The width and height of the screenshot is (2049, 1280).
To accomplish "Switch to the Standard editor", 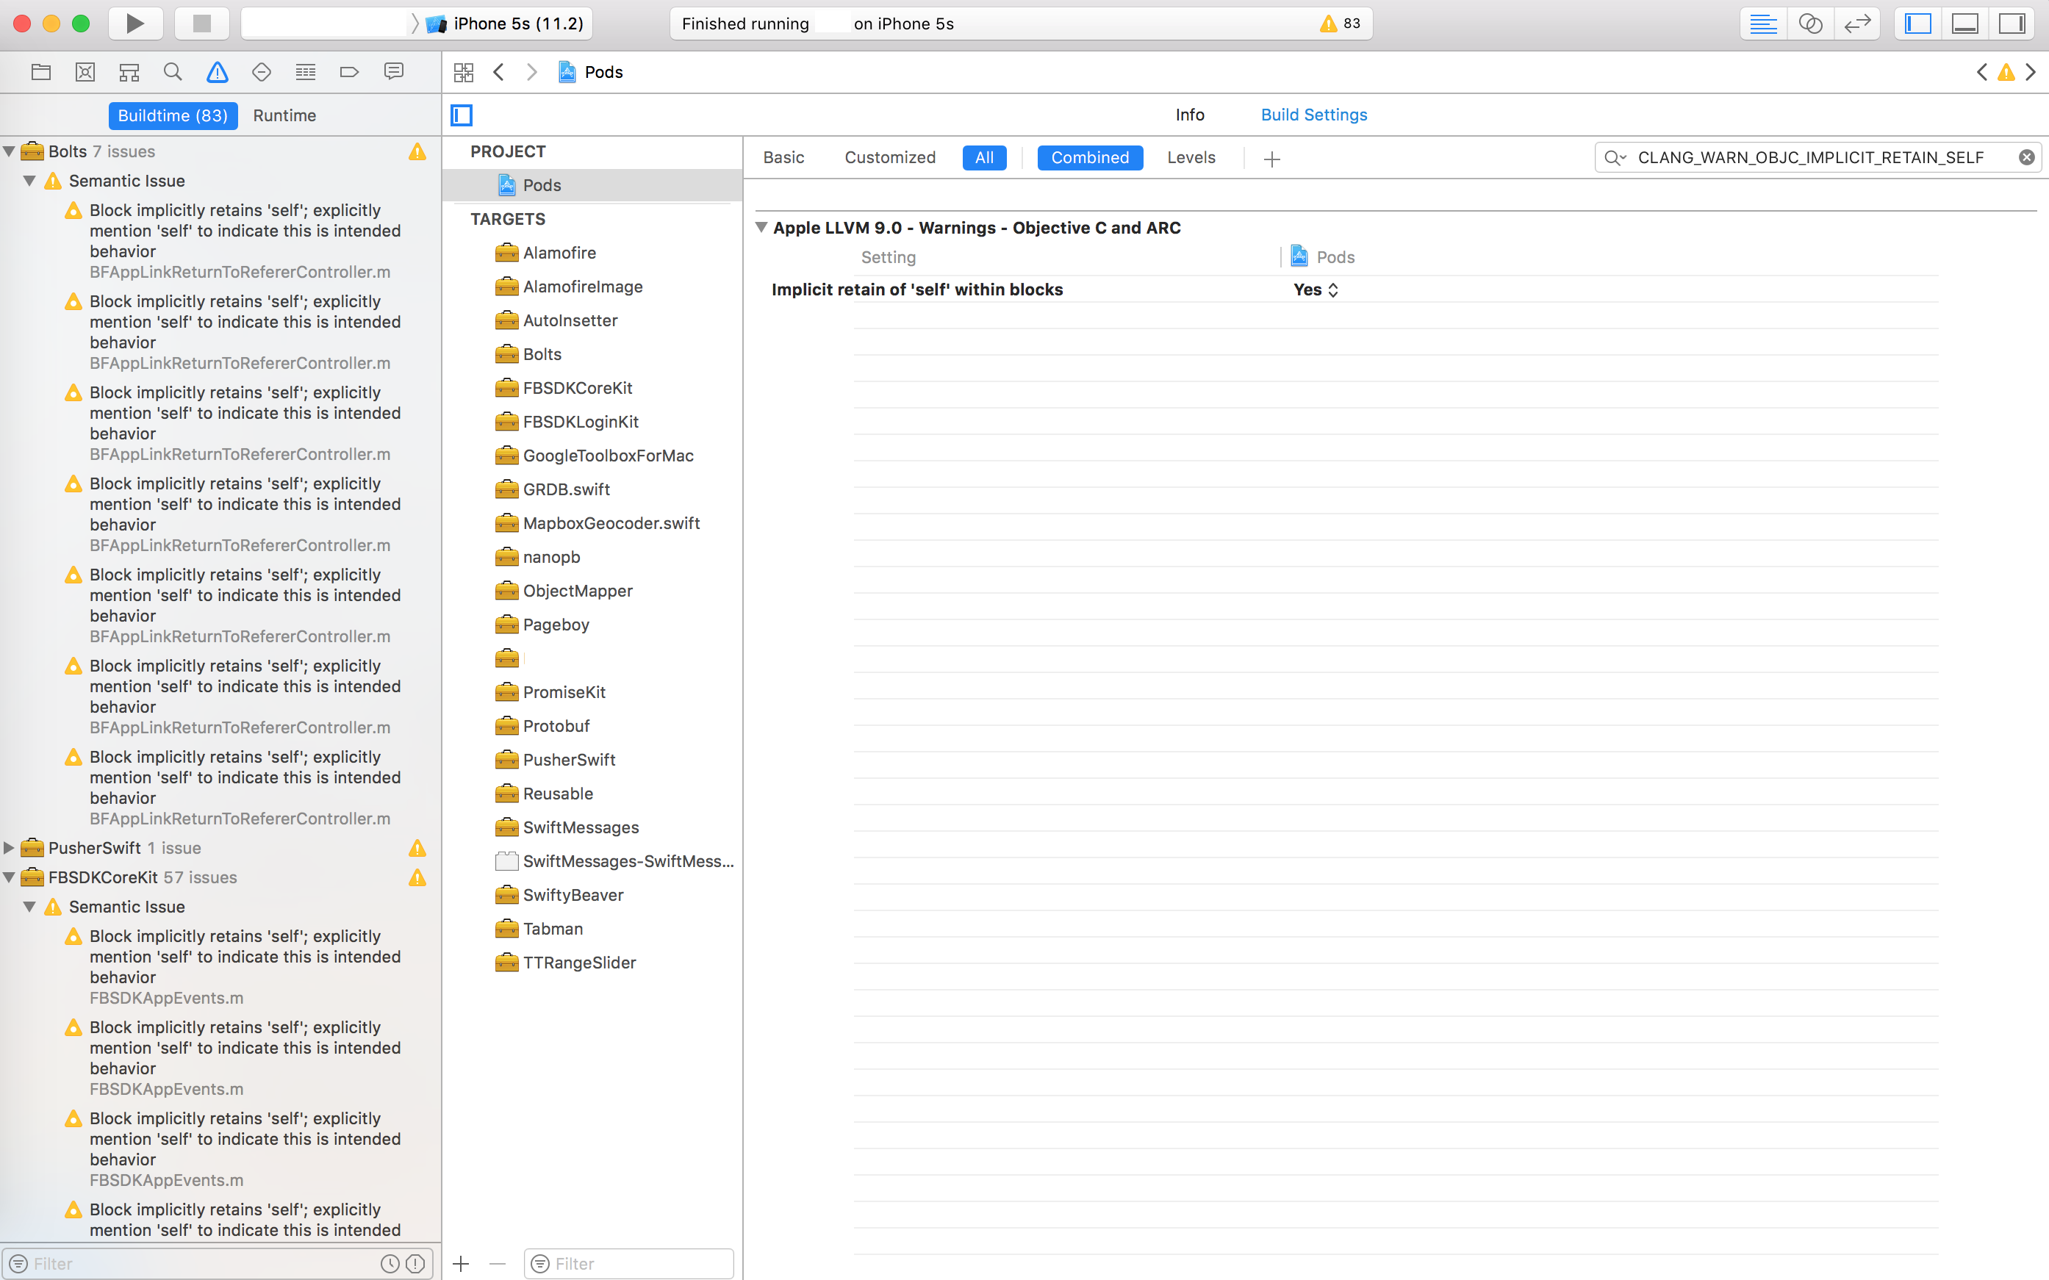I will coord(1764,24).
